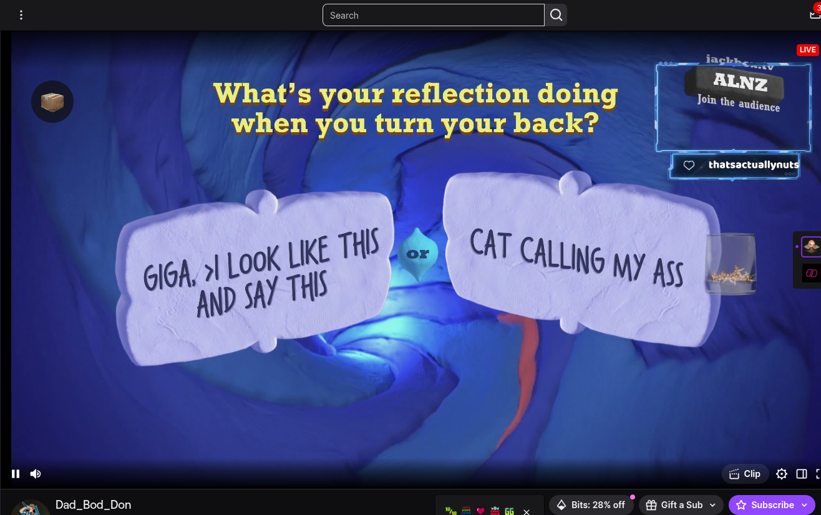This screenshot has width=821, height=515.
Task: Select the pink logo extension thumbnail
Action: (x=811, y=273)
